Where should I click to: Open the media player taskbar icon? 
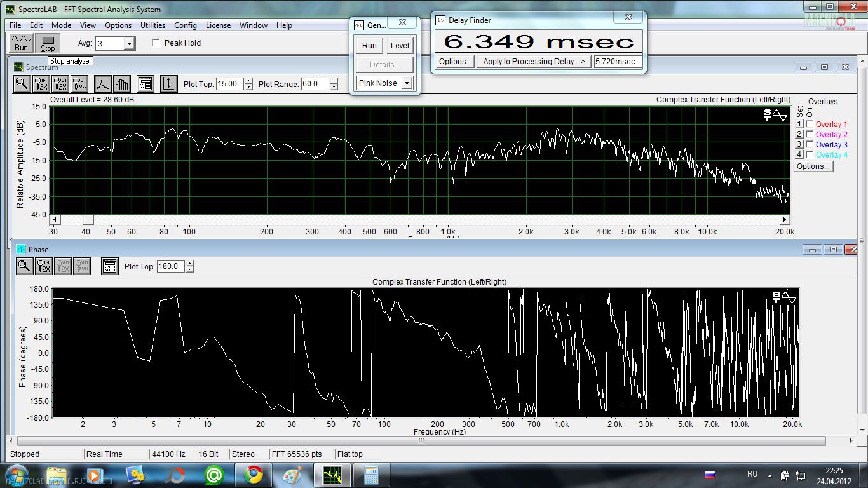coord(96,475)
